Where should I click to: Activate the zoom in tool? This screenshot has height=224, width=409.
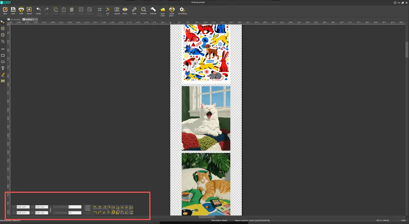[3, 28]
